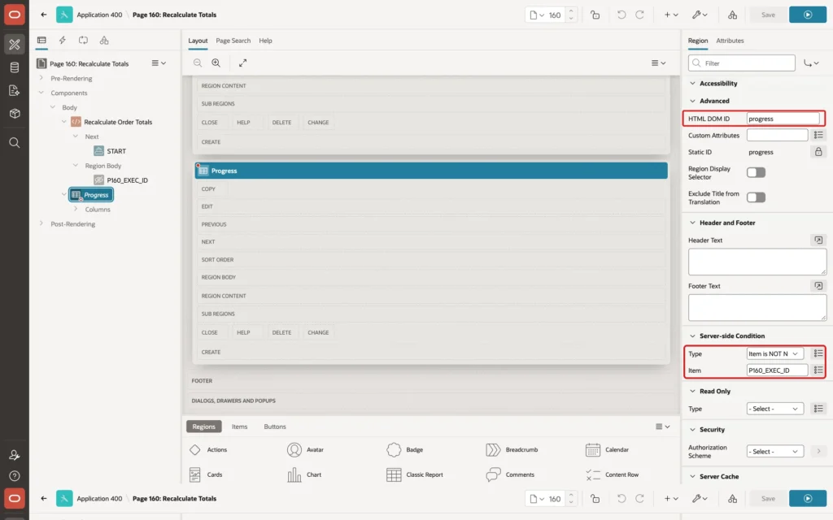Image resolution: width=833 pixels, height=520 pixels.
Task: Open the Go to Group menu beside Filter
Action: [x=811, y=63]
